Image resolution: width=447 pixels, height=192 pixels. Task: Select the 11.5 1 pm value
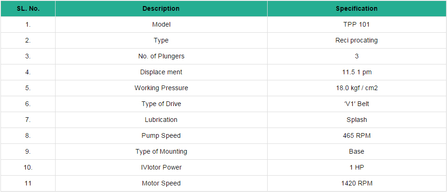[x=356, y=72]
